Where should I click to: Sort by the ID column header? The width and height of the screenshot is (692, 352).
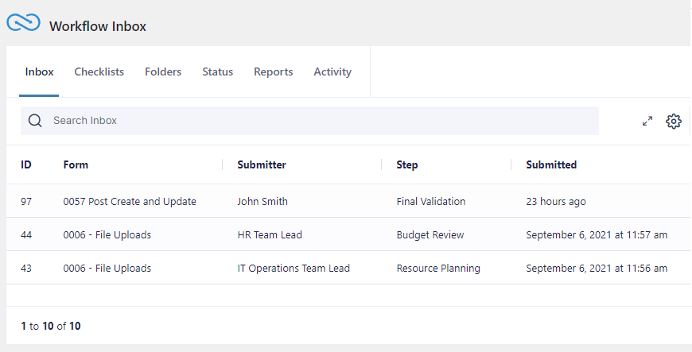(x=26, y=164)
